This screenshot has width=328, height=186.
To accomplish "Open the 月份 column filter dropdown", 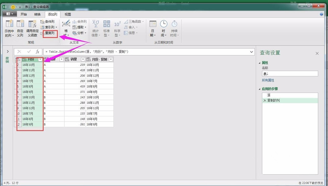I will coord(40,59).
